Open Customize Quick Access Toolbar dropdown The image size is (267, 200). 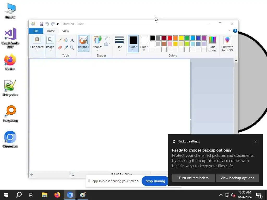click(58, 24)
